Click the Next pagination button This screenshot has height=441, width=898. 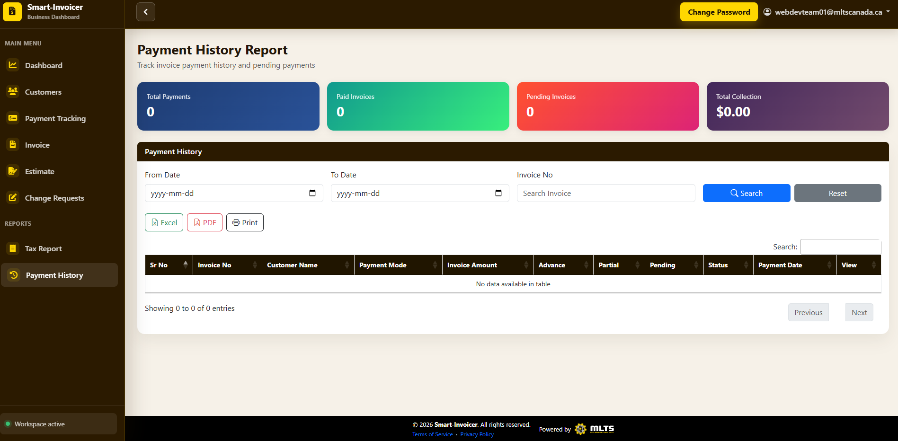[859, 312]
